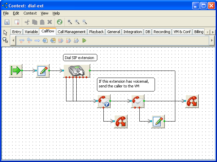Select the green start arrow node
Viewport: 217px width, 162px height.
click(x=16, y=71)
